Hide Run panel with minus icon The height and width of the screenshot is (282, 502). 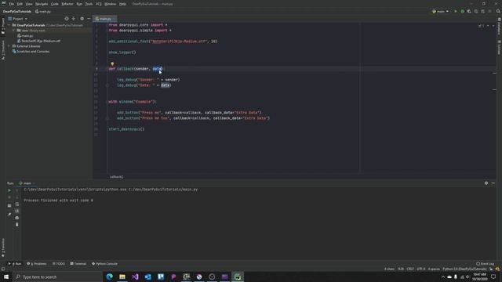click(493, 183)
